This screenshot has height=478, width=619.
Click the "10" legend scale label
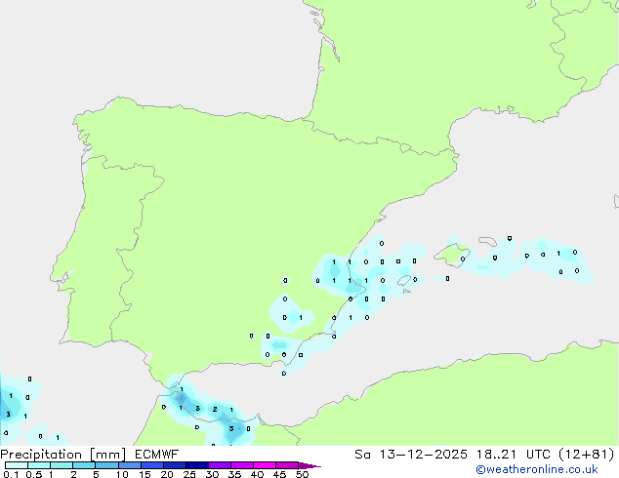[122, 474]
